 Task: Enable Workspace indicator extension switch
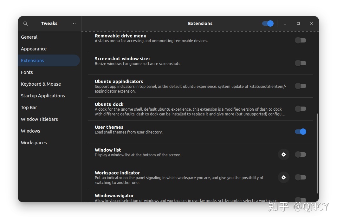point(301,177)
